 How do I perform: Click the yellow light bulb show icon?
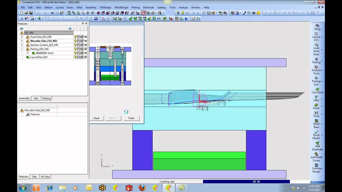point(183,13)
